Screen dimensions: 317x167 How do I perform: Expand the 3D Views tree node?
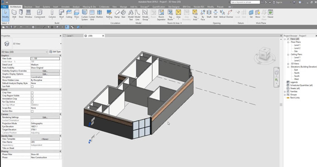[x=288, y=64]
